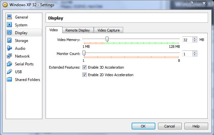Screen dimensions: 214x135
Task: Switch to the Video Capture tab
Action: click(x=108, y=30)
